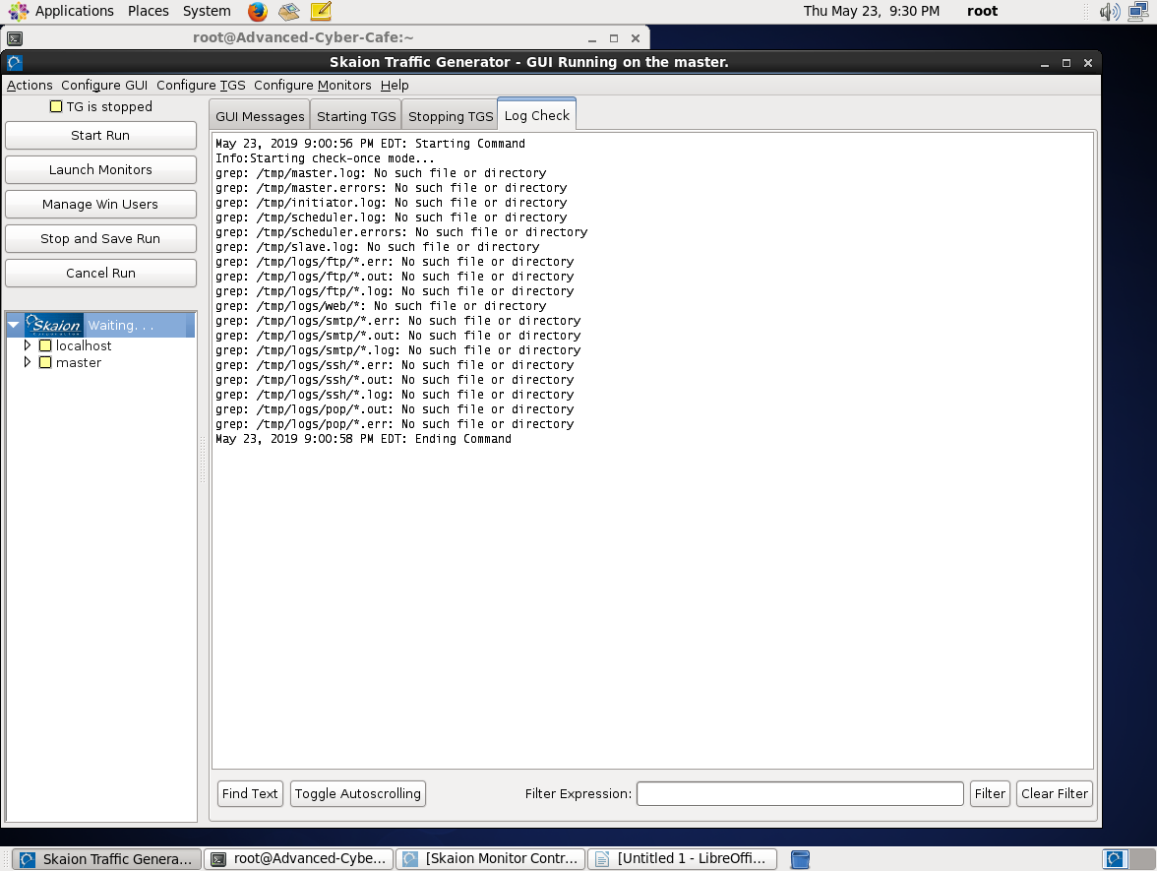Click the GNOME Applications foot icon
The width and height of the screenshot is (1157, 871).
point(19,11)
